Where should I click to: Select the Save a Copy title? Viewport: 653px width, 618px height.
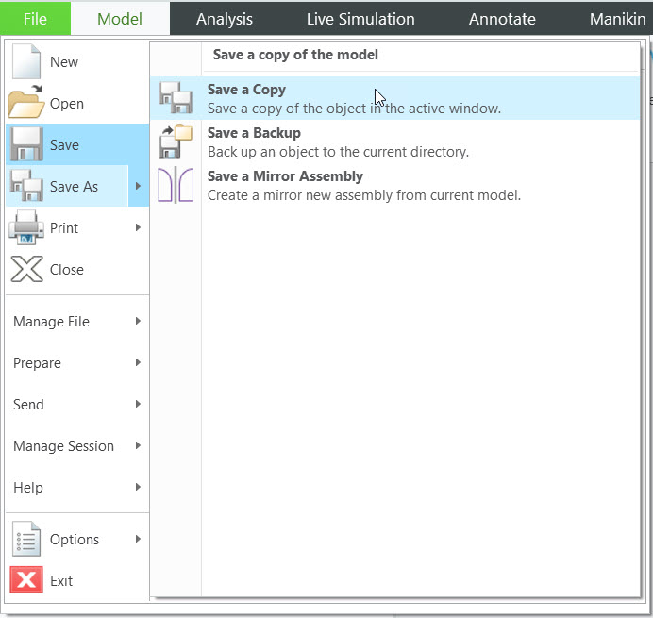click(x=246, y=90)
